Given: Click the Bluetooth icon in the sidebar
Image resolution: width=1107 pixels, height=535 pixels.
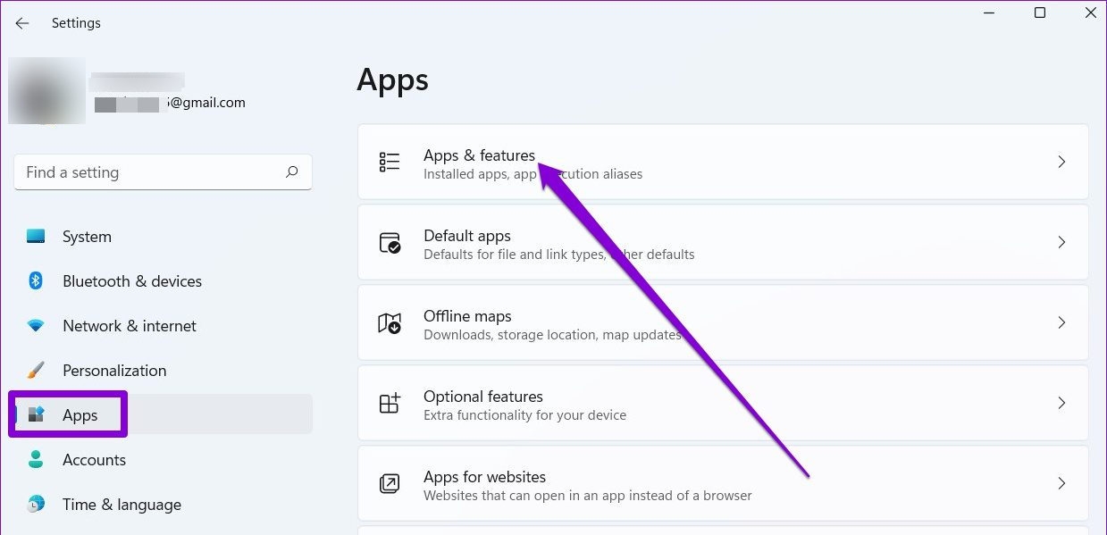Looking at the screenshot, I should 36,281.
